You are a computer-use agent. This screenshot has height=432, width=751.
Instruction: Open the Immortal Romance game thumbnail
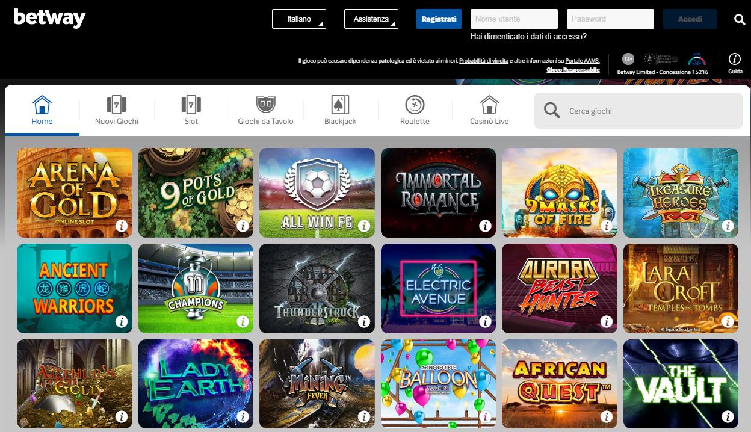pyautogui.click(x=438, y=193)
